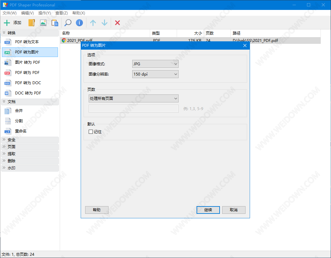Expand the 页面 section
331x258 pixels.
coord(30,147)
